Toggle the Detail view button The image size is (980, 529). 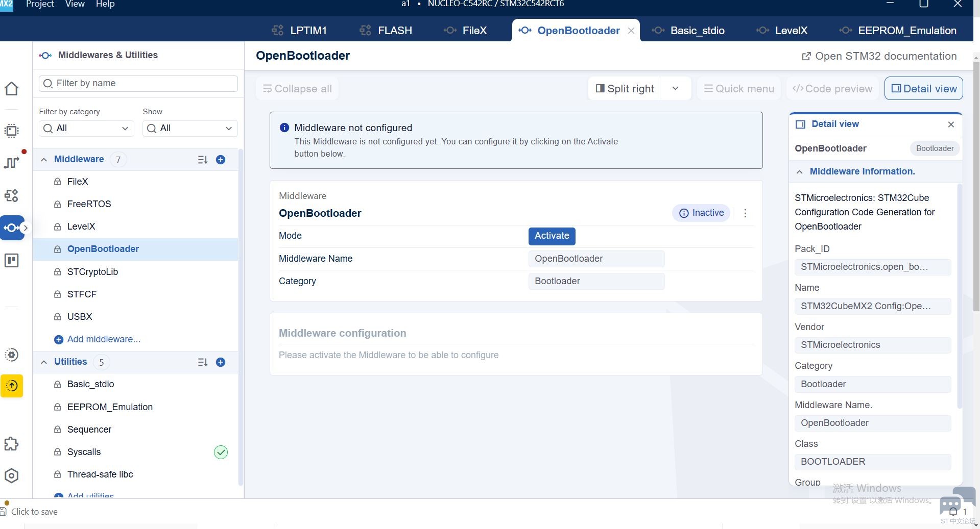tap(924, 89)
